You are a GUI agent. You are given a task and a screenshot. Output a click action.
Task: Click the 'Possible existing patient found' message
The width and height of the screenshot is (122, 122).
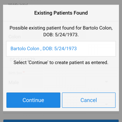61,31
